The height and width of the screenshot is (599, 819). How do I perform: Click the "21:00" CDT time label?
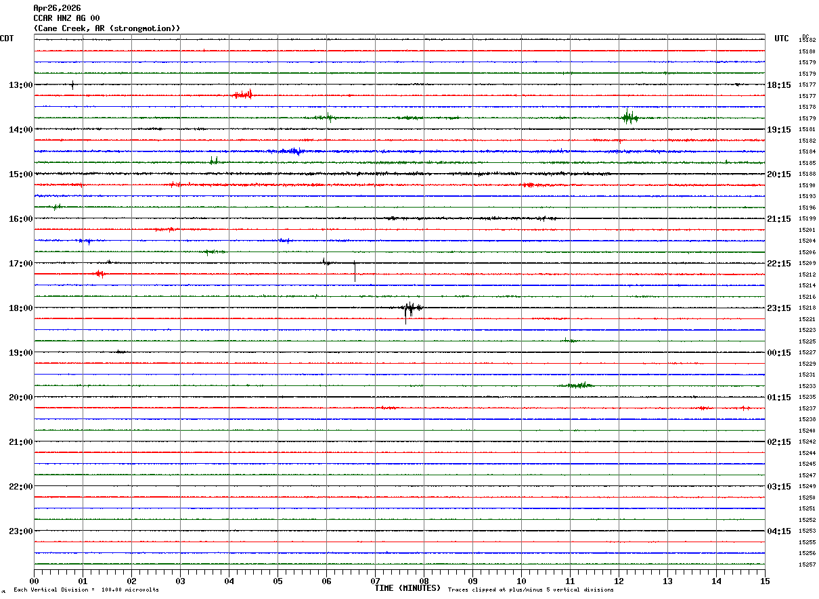coord(21,442)
